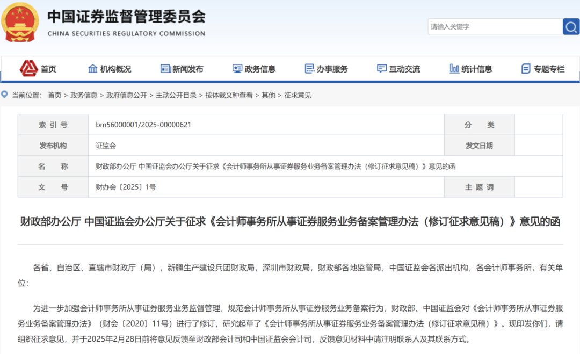Switch to the 互动交流 menu item
The width and height of the screenshot is (580, 354).
(401, 68)
